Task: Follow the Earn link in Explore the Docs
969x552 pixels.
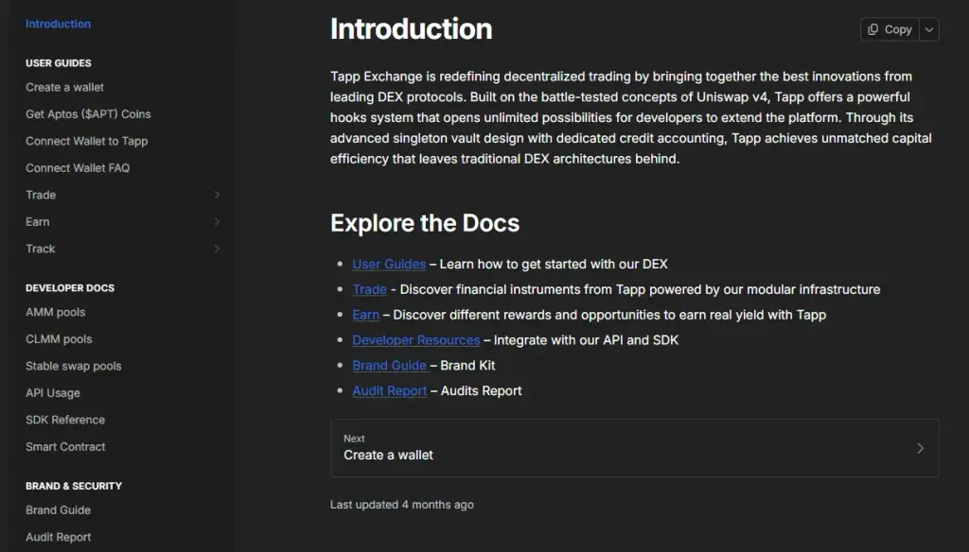Action: 366,315
